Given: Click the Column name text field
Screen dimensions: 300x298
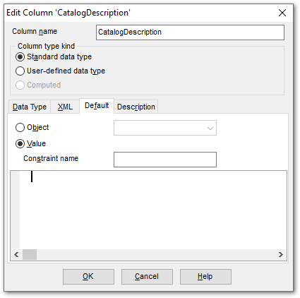Looking at the screenshot, I should [190, 32].
